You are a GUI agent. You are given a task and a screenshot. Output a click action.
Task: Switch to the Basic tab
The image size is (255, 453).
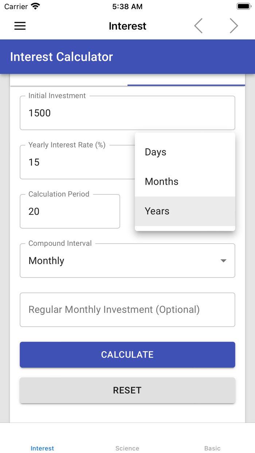pyautogui.click(x=212, y=448)
